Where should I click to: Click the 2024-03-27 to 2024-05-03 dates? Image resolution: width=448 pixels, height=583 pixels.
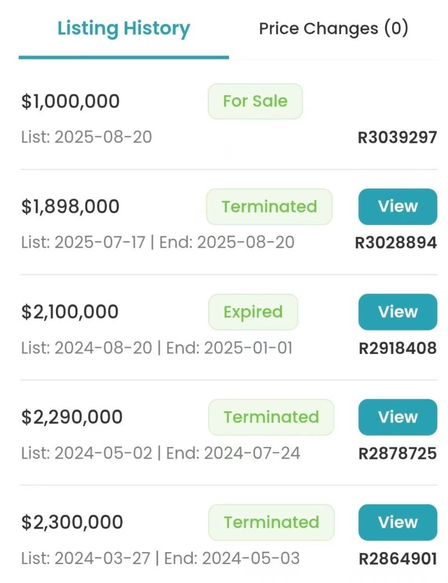pyautogui.click(x=160, y=558)
